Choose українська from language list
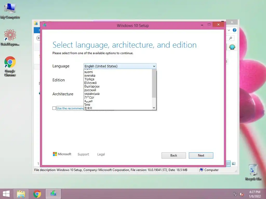This screenshot has height=199, width=266. [118, 94]
